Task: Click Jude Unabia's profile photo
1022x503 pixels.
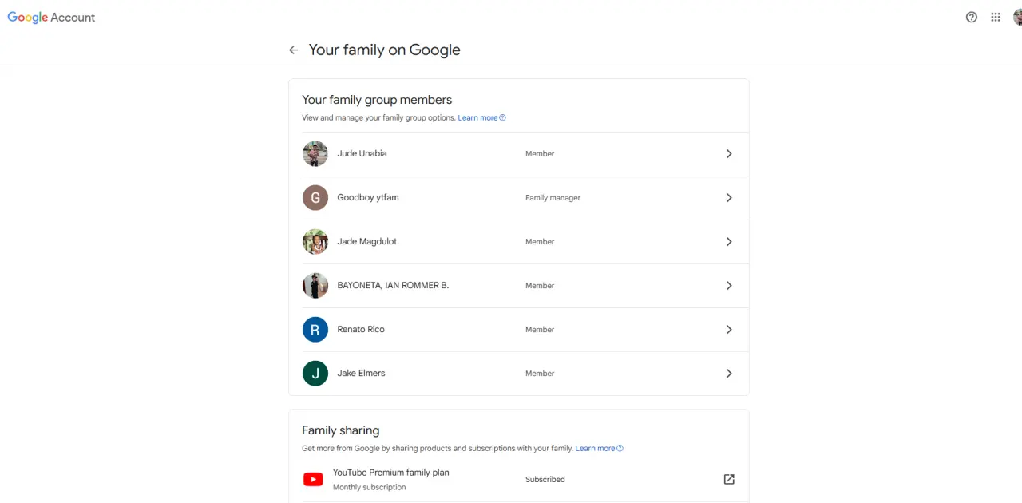Action: pyautogui.click(x=315, y=154)
